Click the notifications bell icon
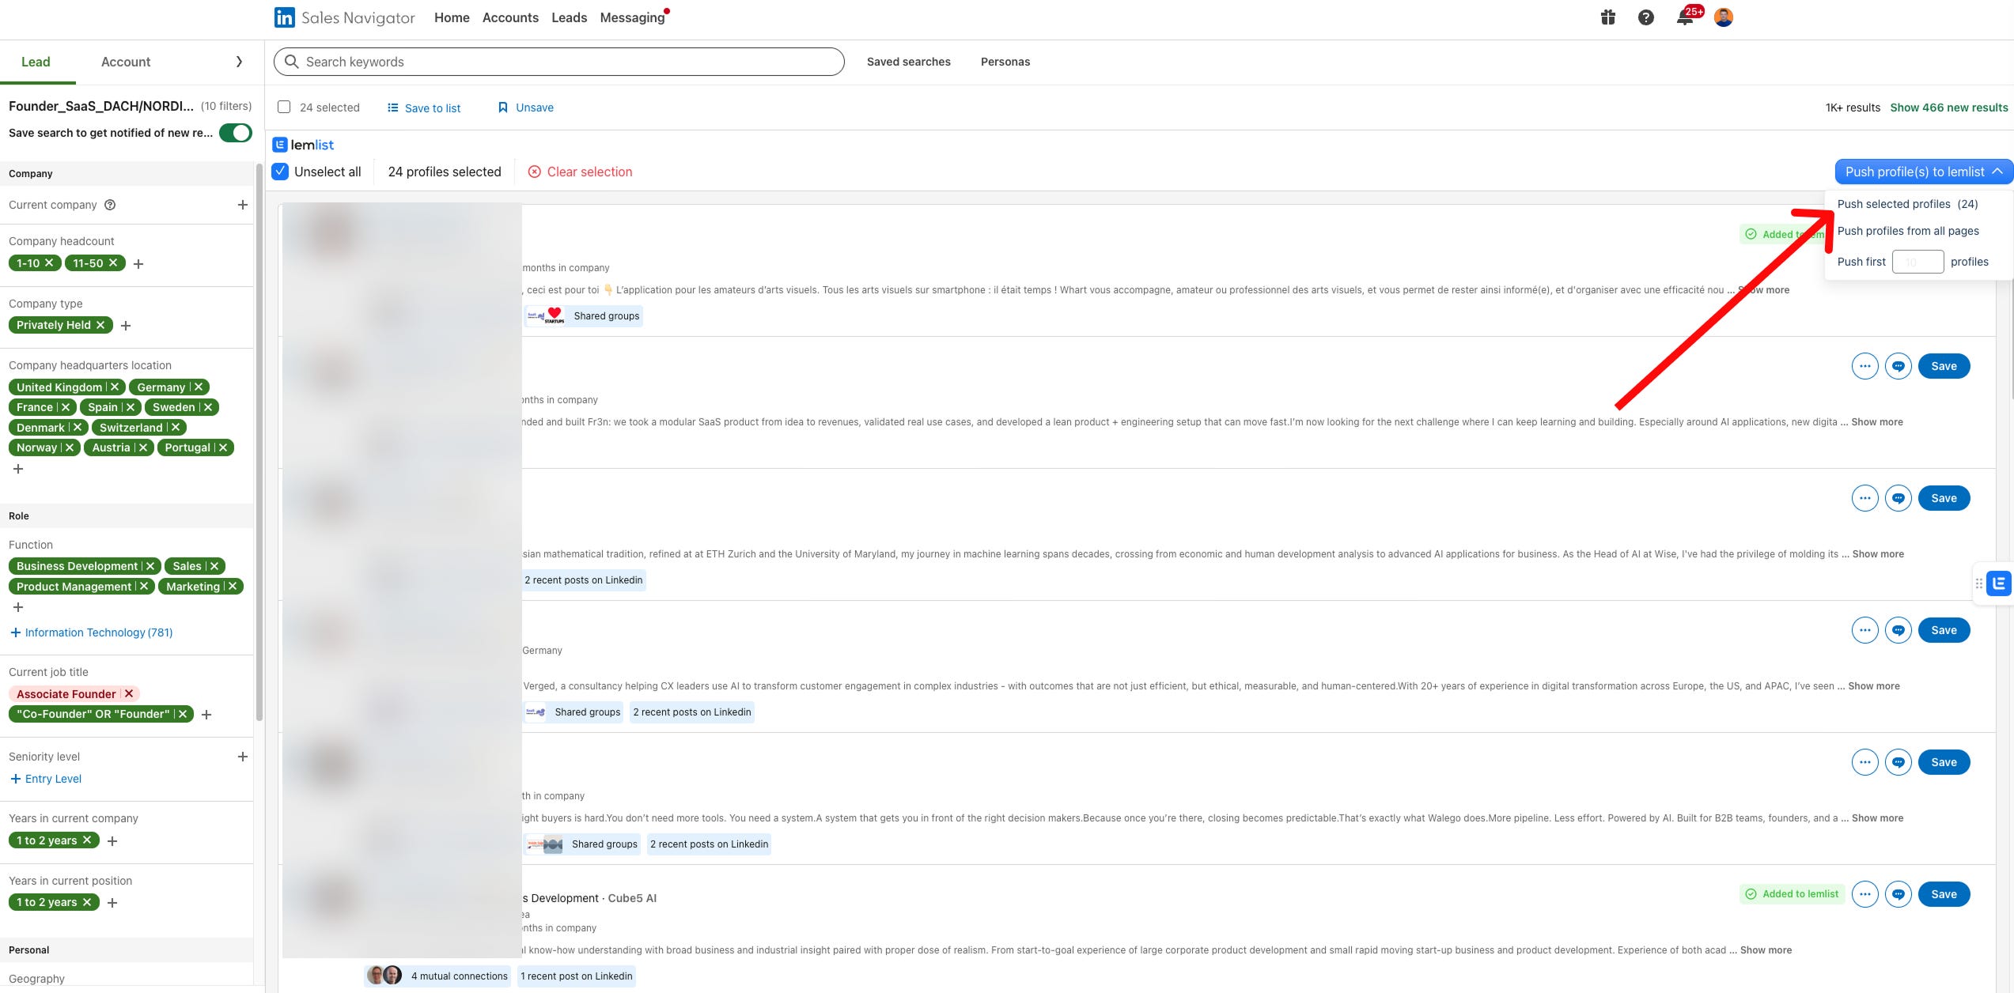 click(x=1684, y=18)
